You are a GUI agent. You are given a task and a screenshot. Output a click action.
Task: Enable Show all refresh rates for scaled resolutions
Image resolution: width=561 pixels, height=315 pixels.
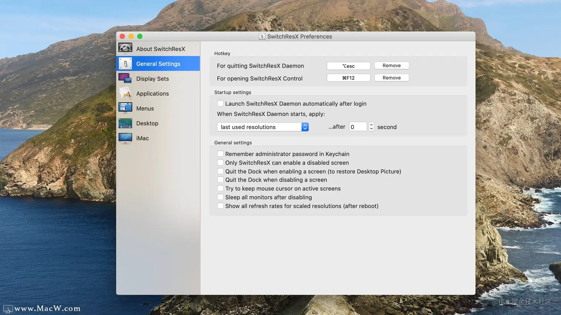point(220,206)
